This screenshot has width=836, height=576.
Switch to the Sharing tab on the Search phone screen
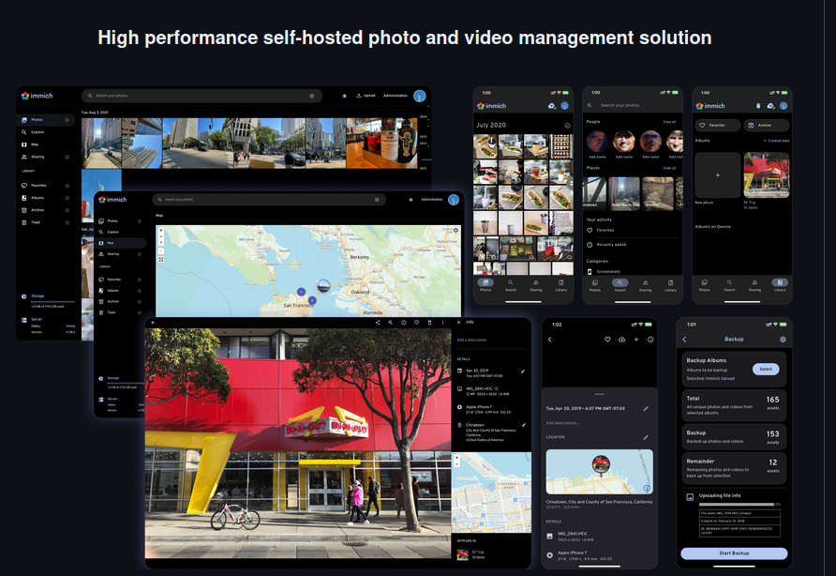[x=645, y=285]
